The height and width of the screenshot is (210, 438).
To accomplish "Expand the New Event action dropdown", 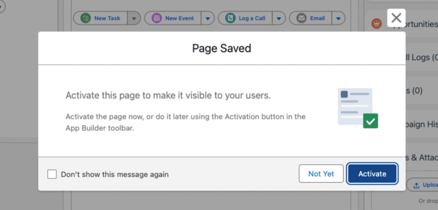I will click(208, 18).
